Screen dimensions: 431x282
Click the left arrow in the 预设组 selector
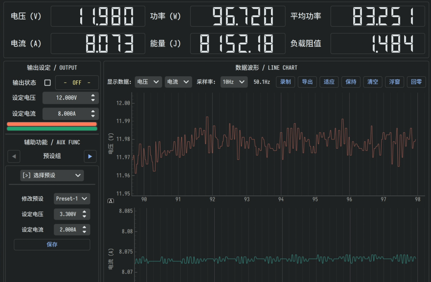[14, 156]
